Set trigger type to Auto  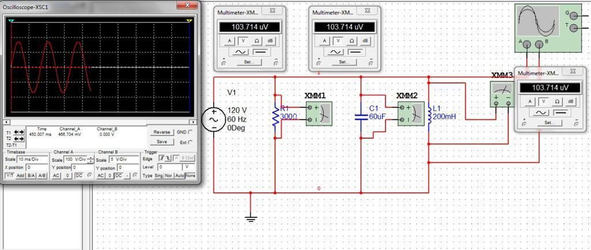(180, 176)
